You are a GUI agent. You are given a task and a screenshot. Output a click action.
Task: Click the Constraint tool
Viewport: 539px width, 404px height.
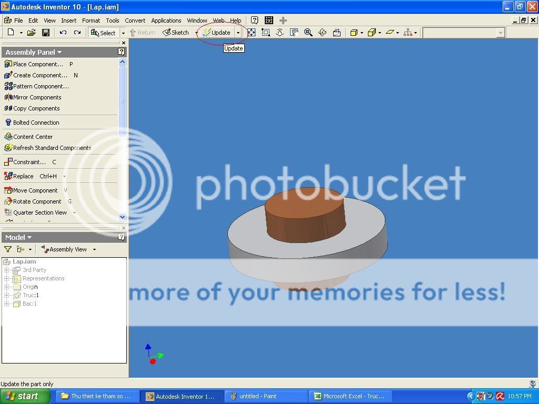pyautogui.click(x=25, y=162)
